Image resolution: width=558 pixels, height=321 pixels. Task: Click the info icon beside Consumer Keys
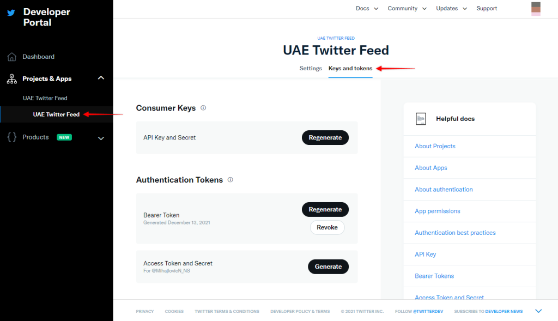point(203,108)
